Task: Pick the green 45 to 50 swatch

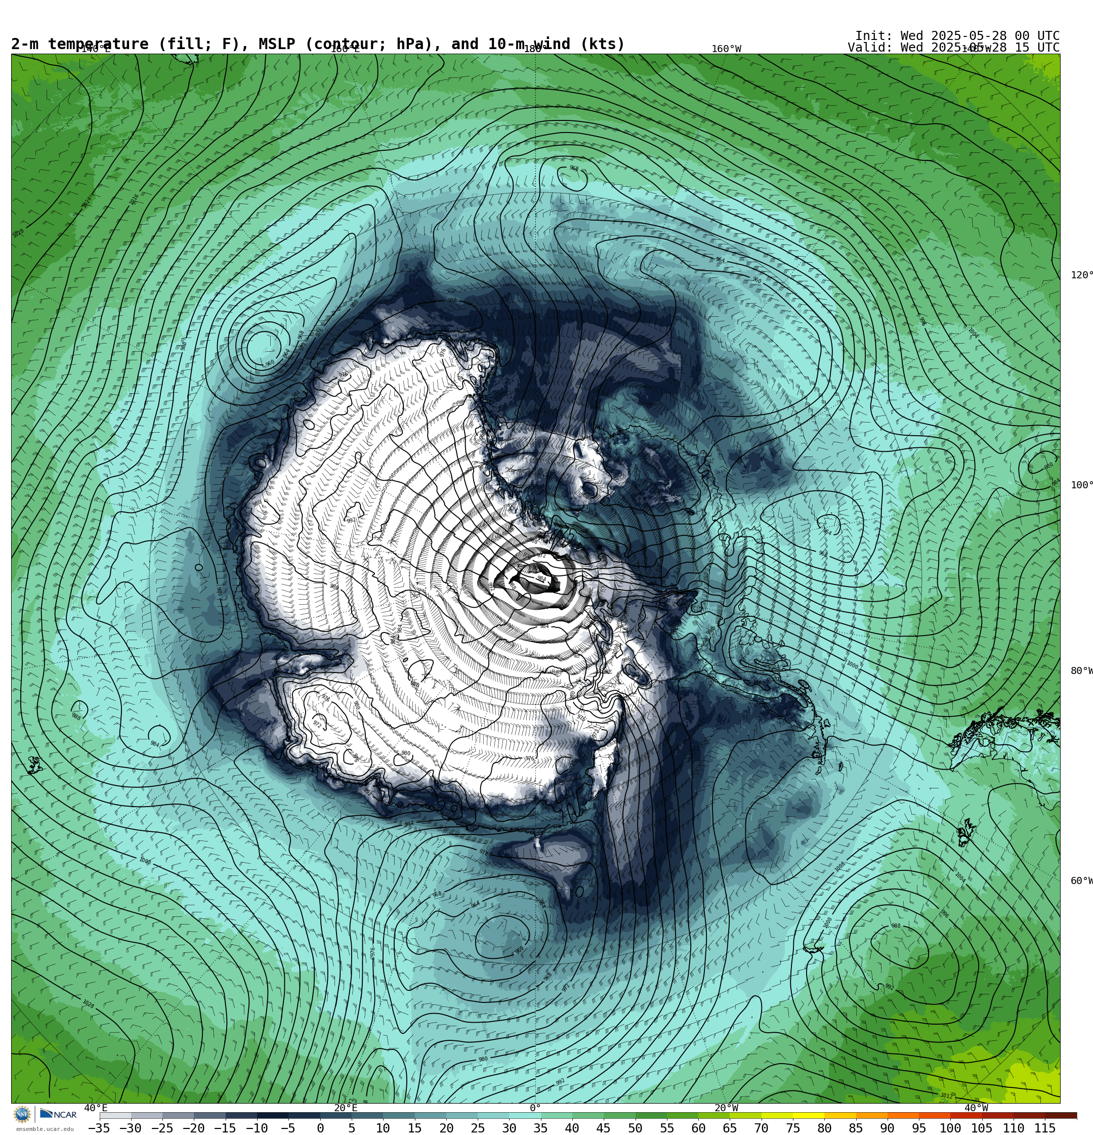Action: [x=619, y=1115]
